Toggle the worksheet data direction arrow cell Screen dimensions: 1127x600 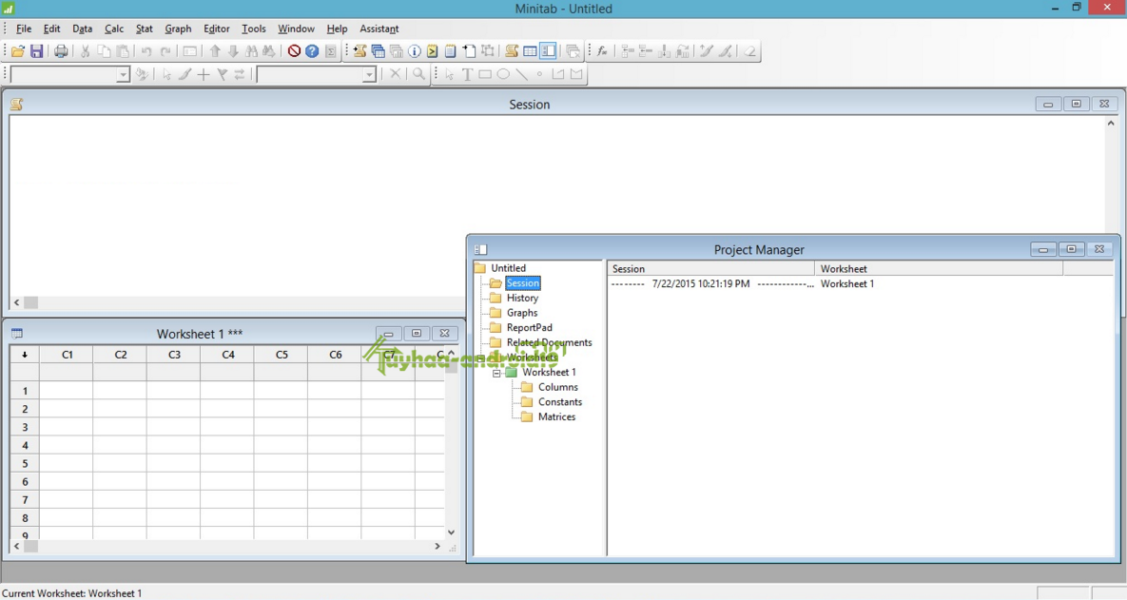pyautogui.click(x=25, y=355)
